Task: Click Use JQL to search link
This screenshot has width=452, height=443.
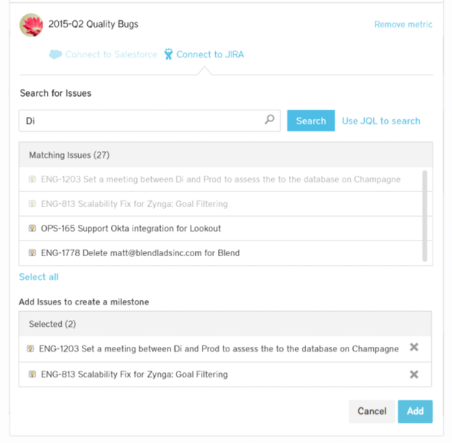Action: click(x=381, y=121)
